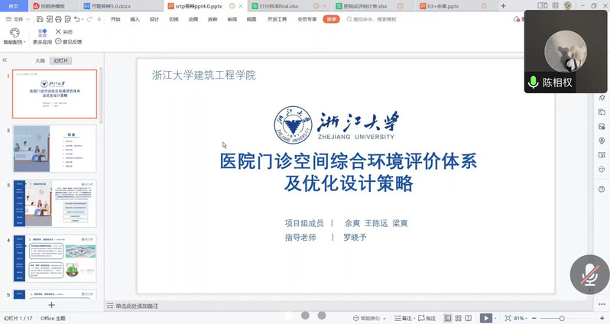
Task: Click the user avatar in title bar
Action: pyautogui.click(x=568, y=5)
